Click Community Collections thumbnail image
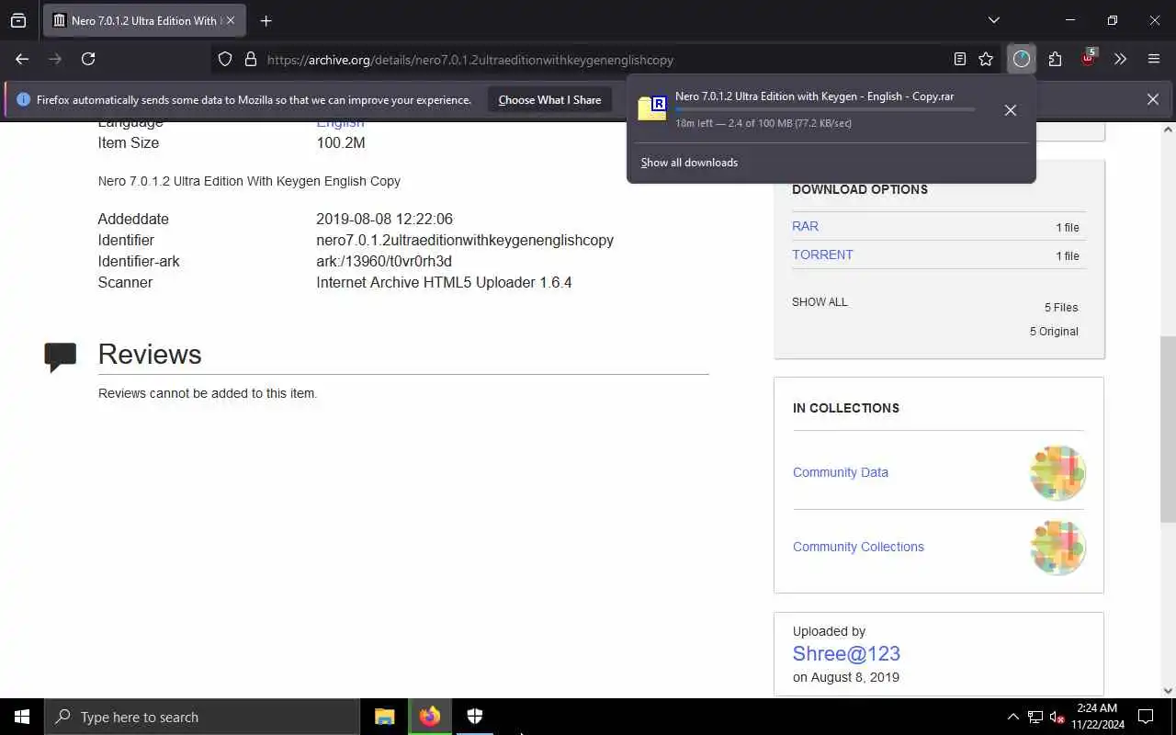The image size is (1176, 735). (1057, 548)
